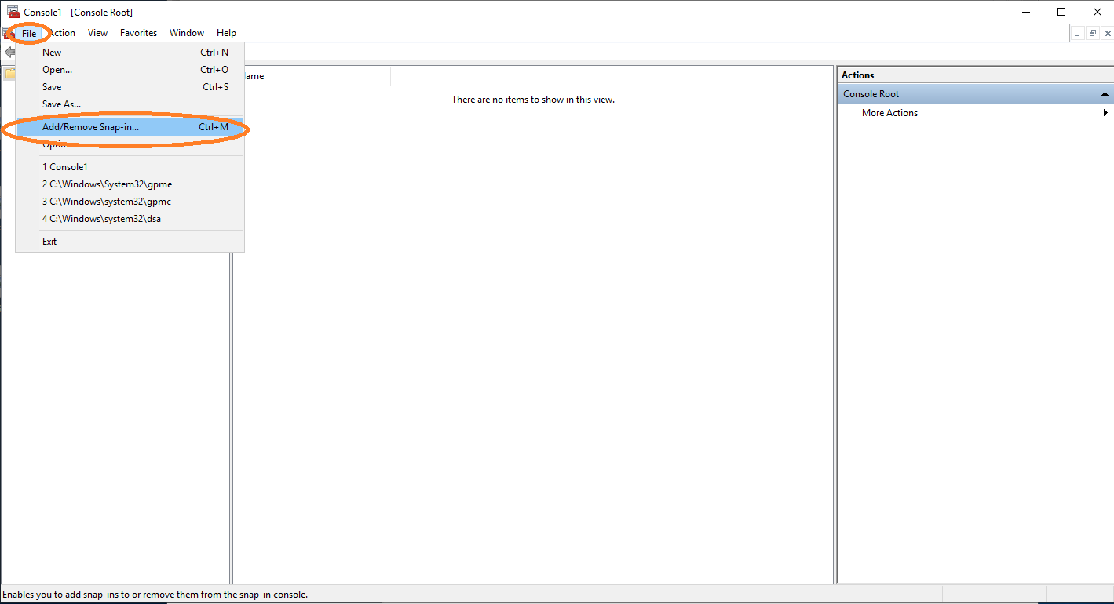Collapse the Console Root actions section
This screenshot has height=604, width=1114.
[1105, 94]
